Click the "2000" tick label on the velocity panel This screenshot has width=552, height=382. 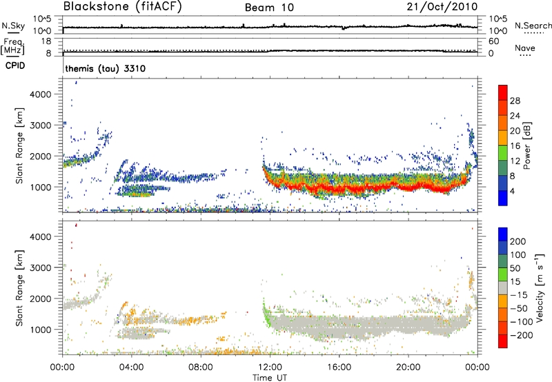point(40,299)
